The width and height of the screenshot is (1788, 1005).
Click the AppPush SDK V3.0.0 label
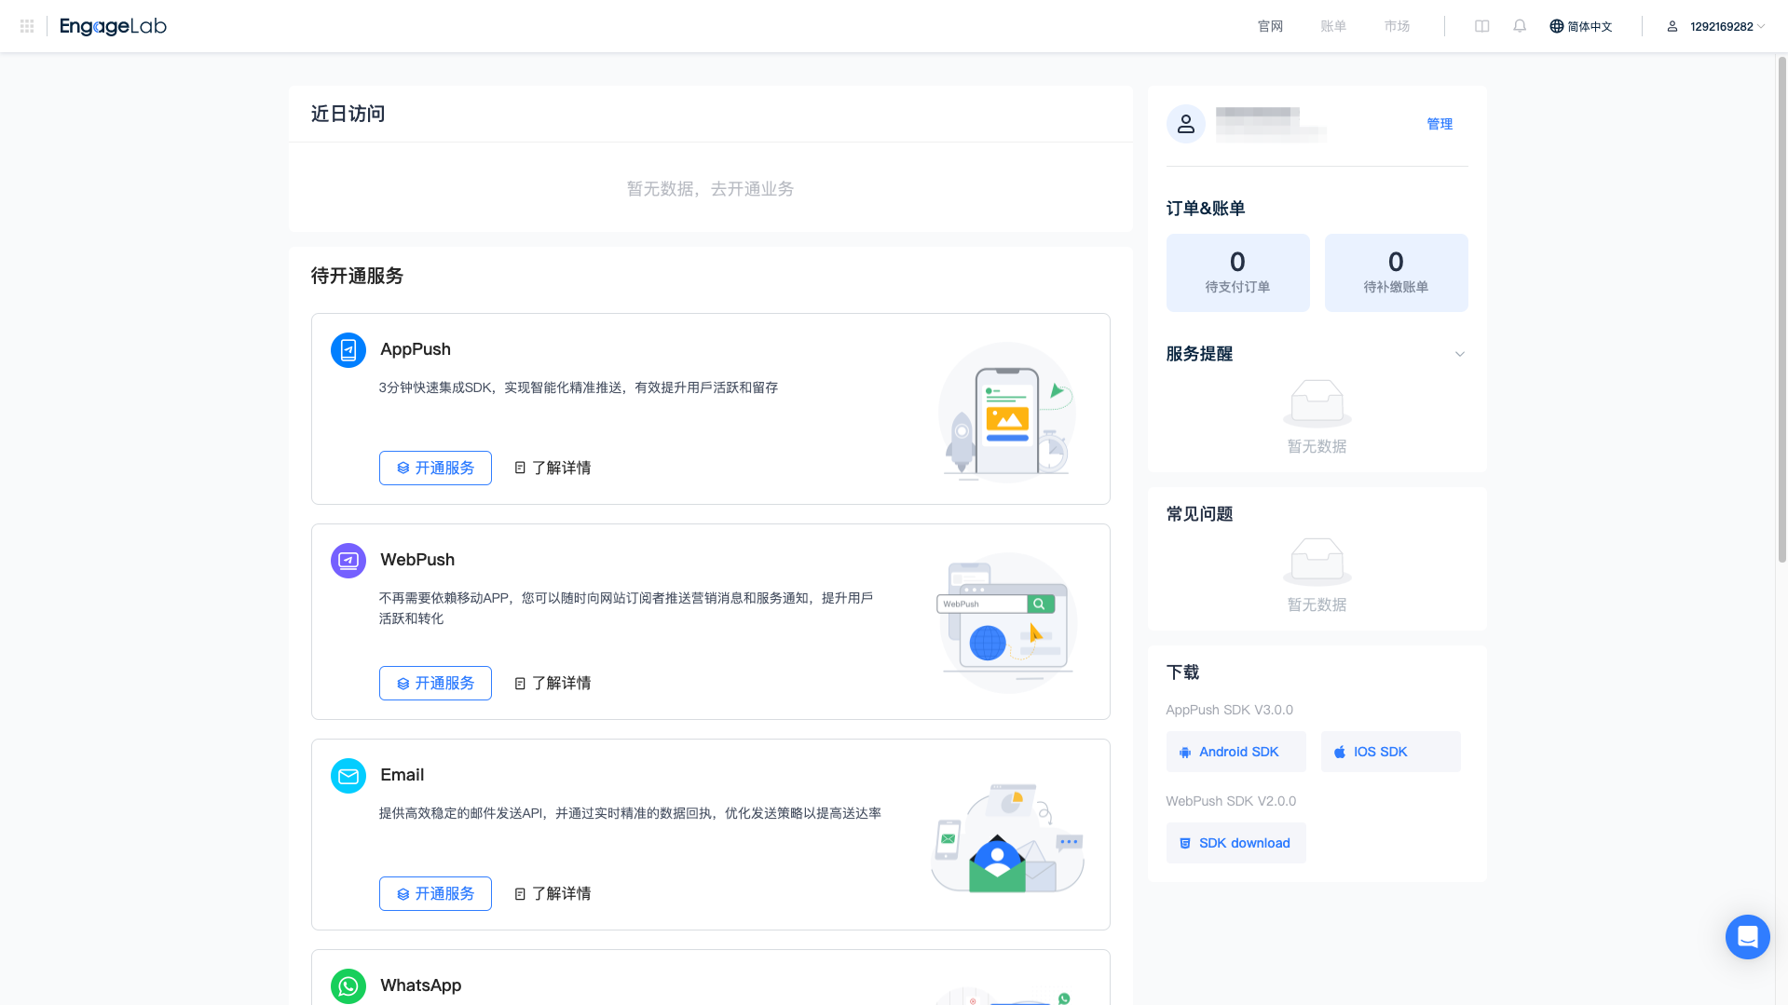point(1230,710)
